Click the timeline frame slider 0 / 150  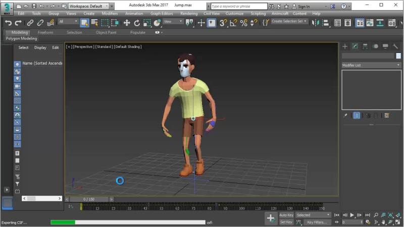(89, 199)
